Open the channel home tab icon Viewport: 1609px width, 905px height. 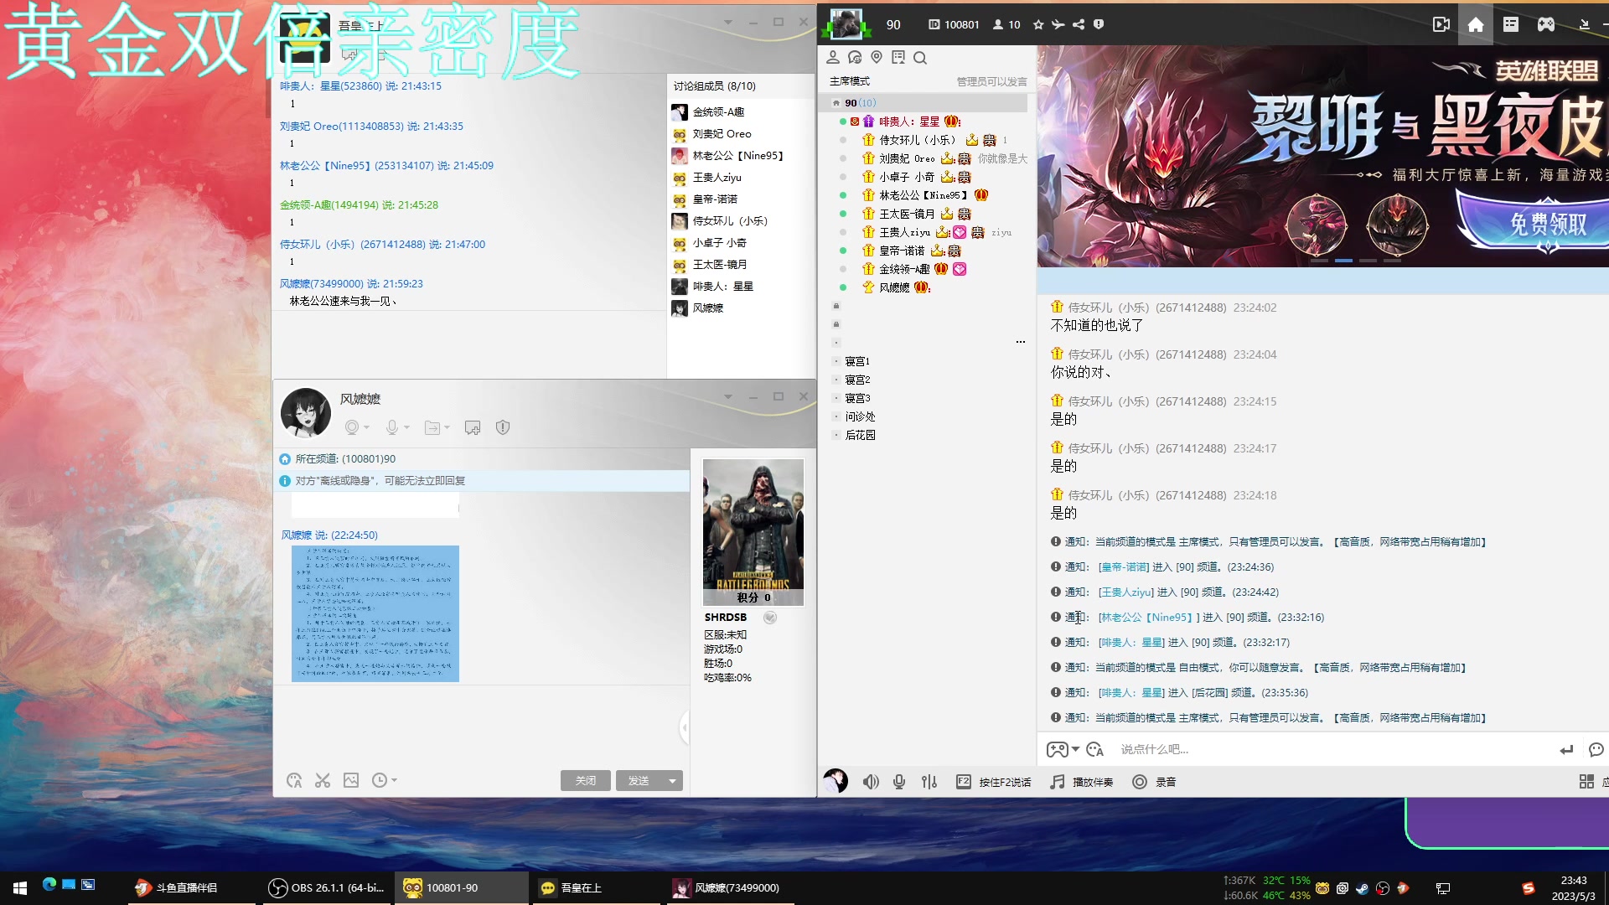[x=1476, y=24]
